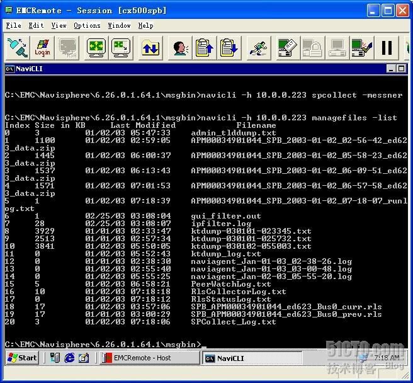
Task: Click RlsCollectorLog.txt filename
Action: (x=239, y=292)
